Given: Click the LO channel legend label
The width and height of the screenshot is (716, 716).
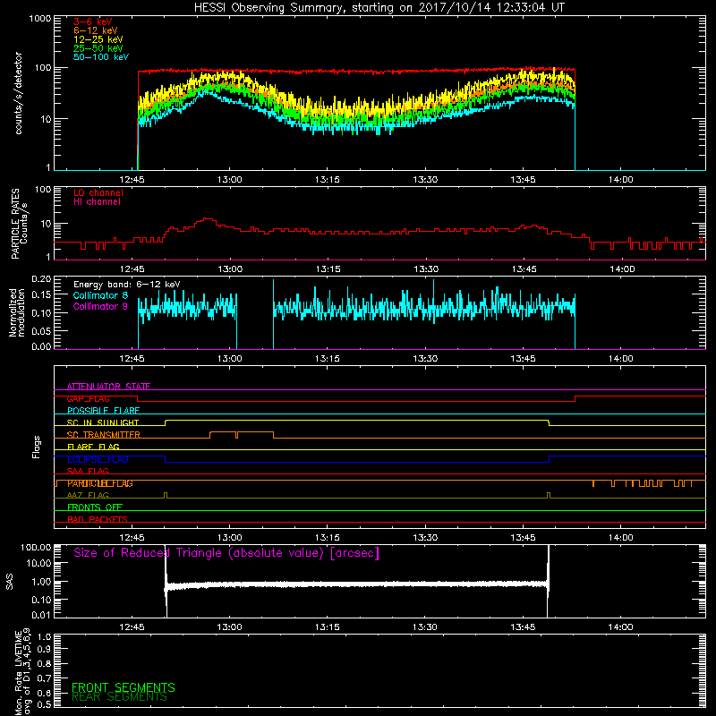Looking at the screenshot, I should [x=98, y=192].
